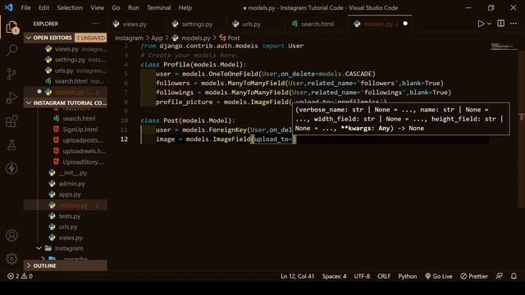Open Explorer views and more actions ellipsis

95,24
